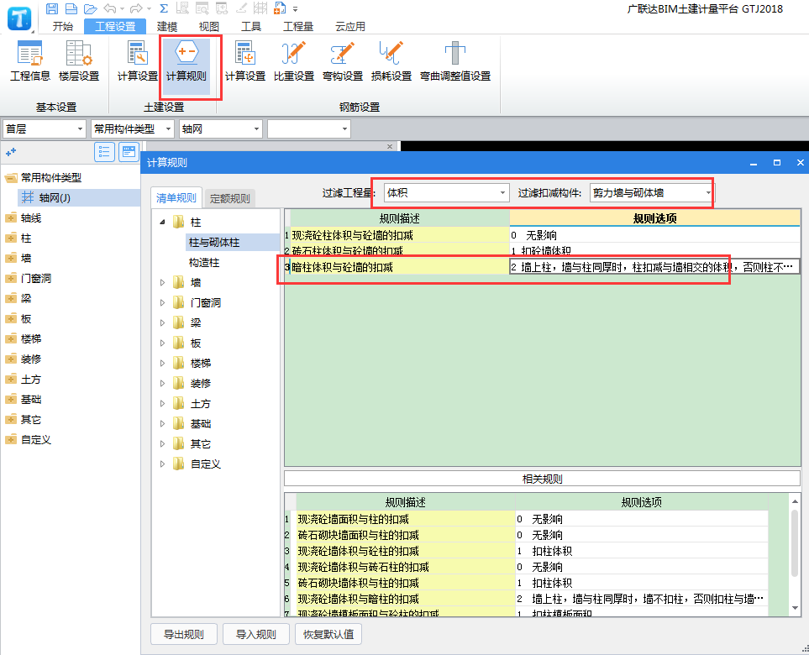Click the Open folder icon in quick access toolbar
Viewport: 809px width, 655px height.
(x=90, y=8)
